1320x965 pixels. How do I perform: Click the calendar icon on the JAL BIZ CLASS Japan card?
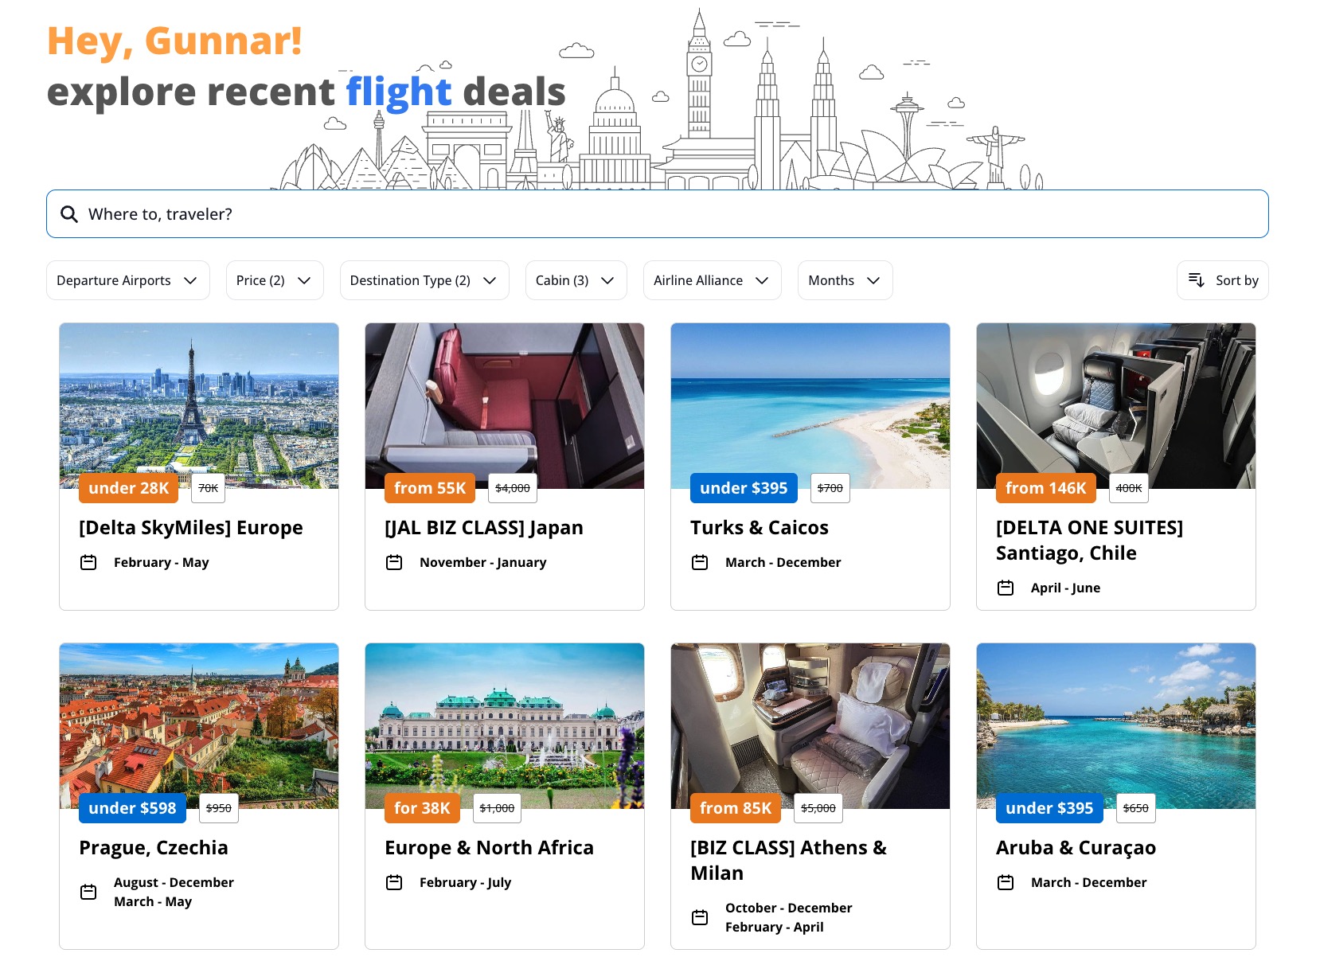[x=393, y=561]
